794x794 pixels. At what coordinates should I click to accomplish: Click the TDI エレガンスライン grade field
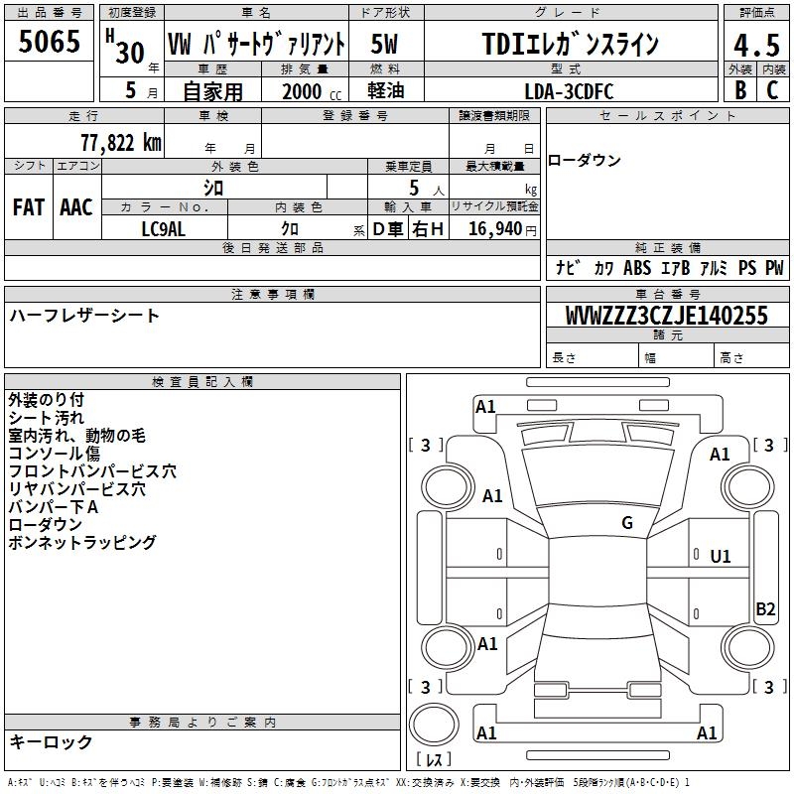point(571,45)
